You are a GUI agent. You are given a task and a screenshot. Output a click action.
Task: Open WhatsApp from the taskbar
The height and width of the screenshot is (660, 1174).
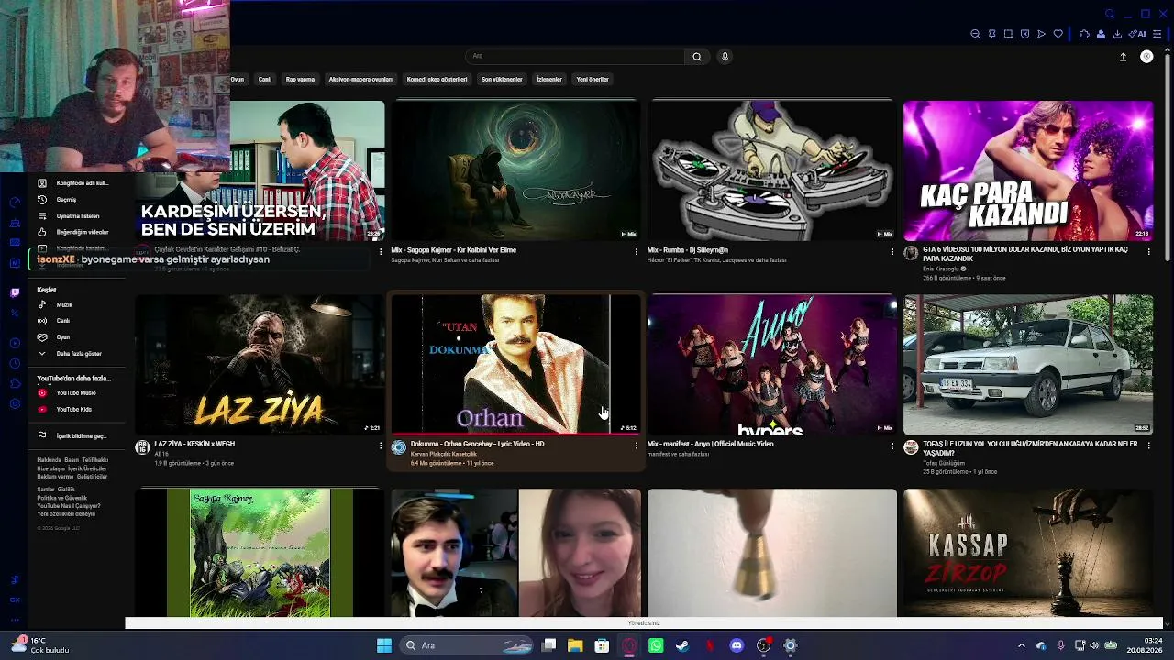pos(656,645)
